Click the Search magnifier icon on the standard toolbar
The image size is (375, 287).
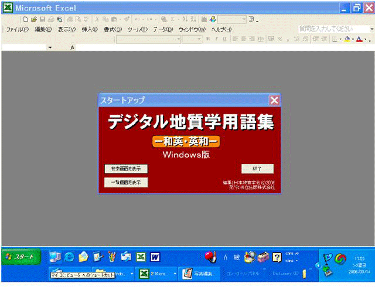(60, 19)
